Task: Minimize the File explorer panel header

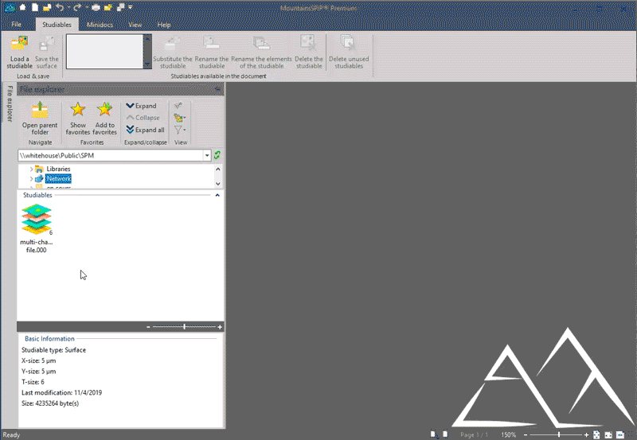Action: pyautogui.click(x=217, y=89)
